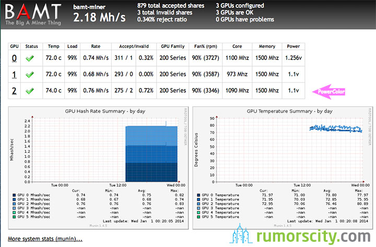Click 1.256v power cell
376x247 pixels.
click(293, 58)
